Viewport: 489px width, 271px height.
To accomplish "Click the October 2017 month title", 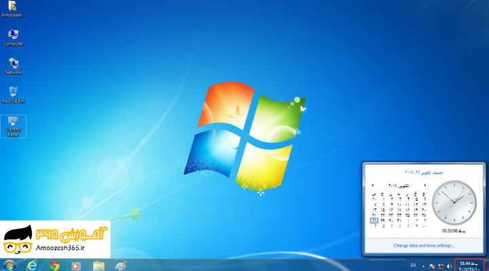I will pos(399,186).
